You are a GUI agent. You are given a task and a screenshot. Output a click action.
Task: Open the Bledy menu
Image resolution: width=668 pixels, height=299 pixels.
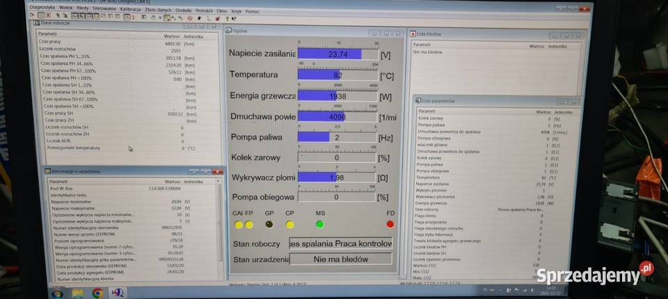pos(83,8)
